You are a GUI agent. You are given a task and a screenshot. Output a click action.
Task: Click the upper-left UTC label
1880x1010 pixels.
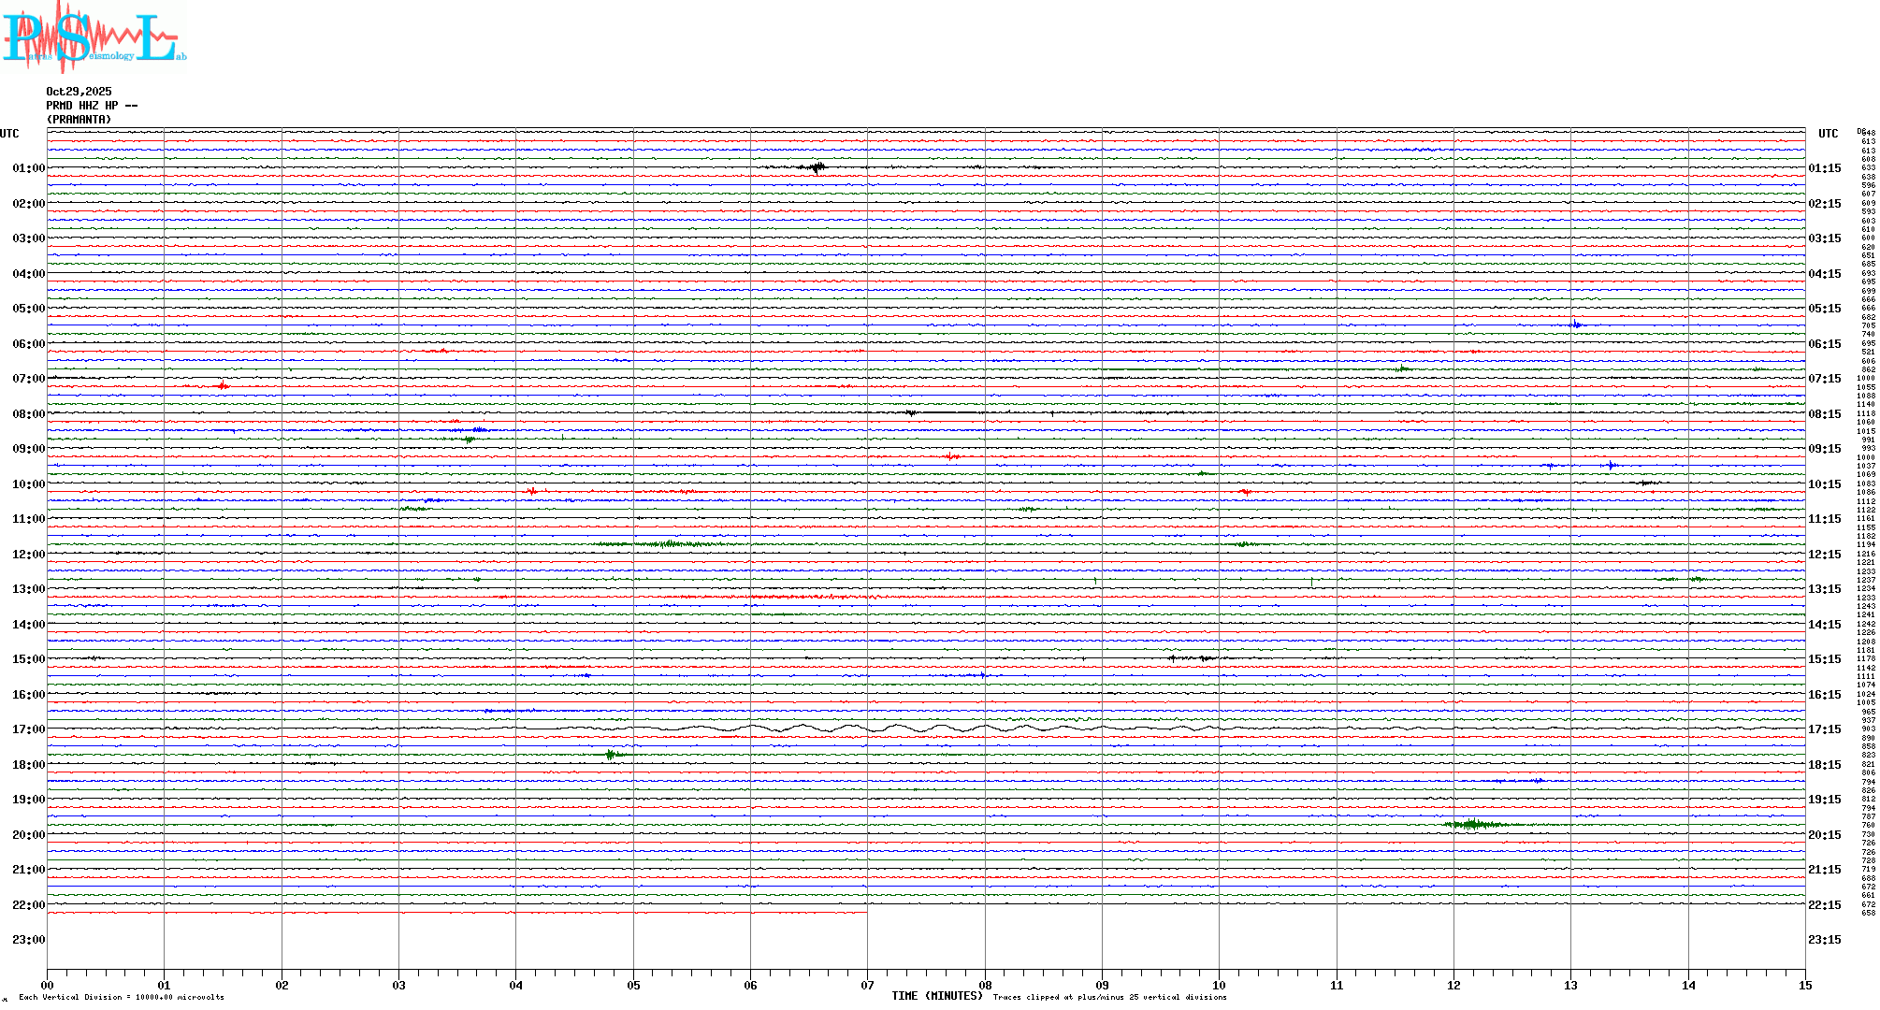click(x=9, y=134)
